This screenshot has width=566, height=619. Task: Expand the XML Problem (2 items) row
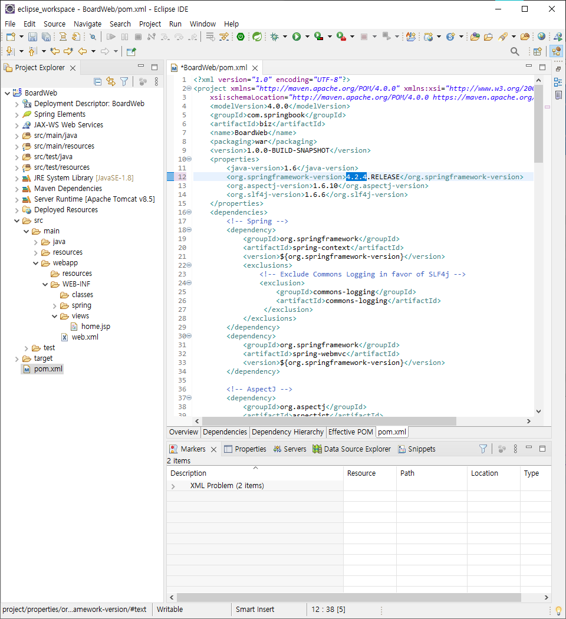pos(173,486)
